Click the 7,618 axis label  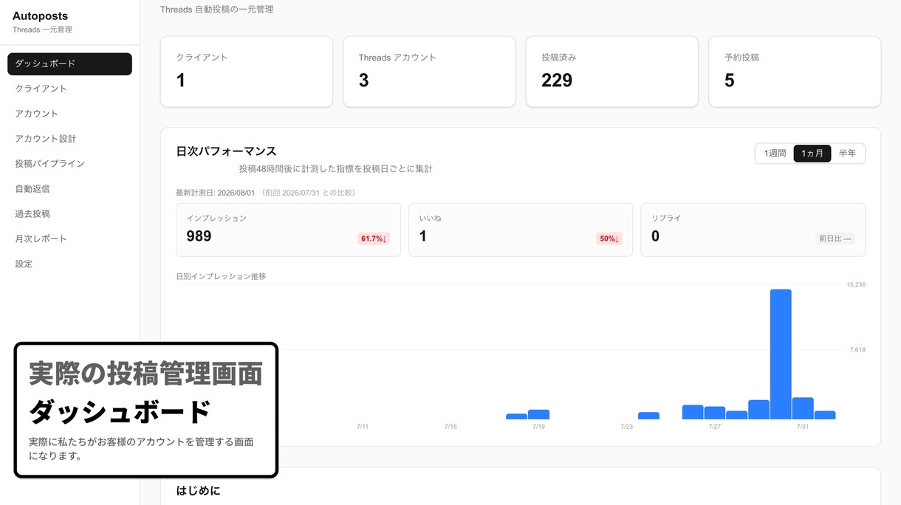pos(857,350)
